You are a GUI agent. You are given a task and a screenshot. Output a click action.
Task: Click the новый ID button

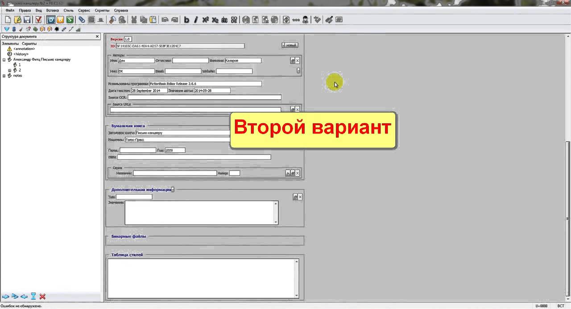pos(290,45)
